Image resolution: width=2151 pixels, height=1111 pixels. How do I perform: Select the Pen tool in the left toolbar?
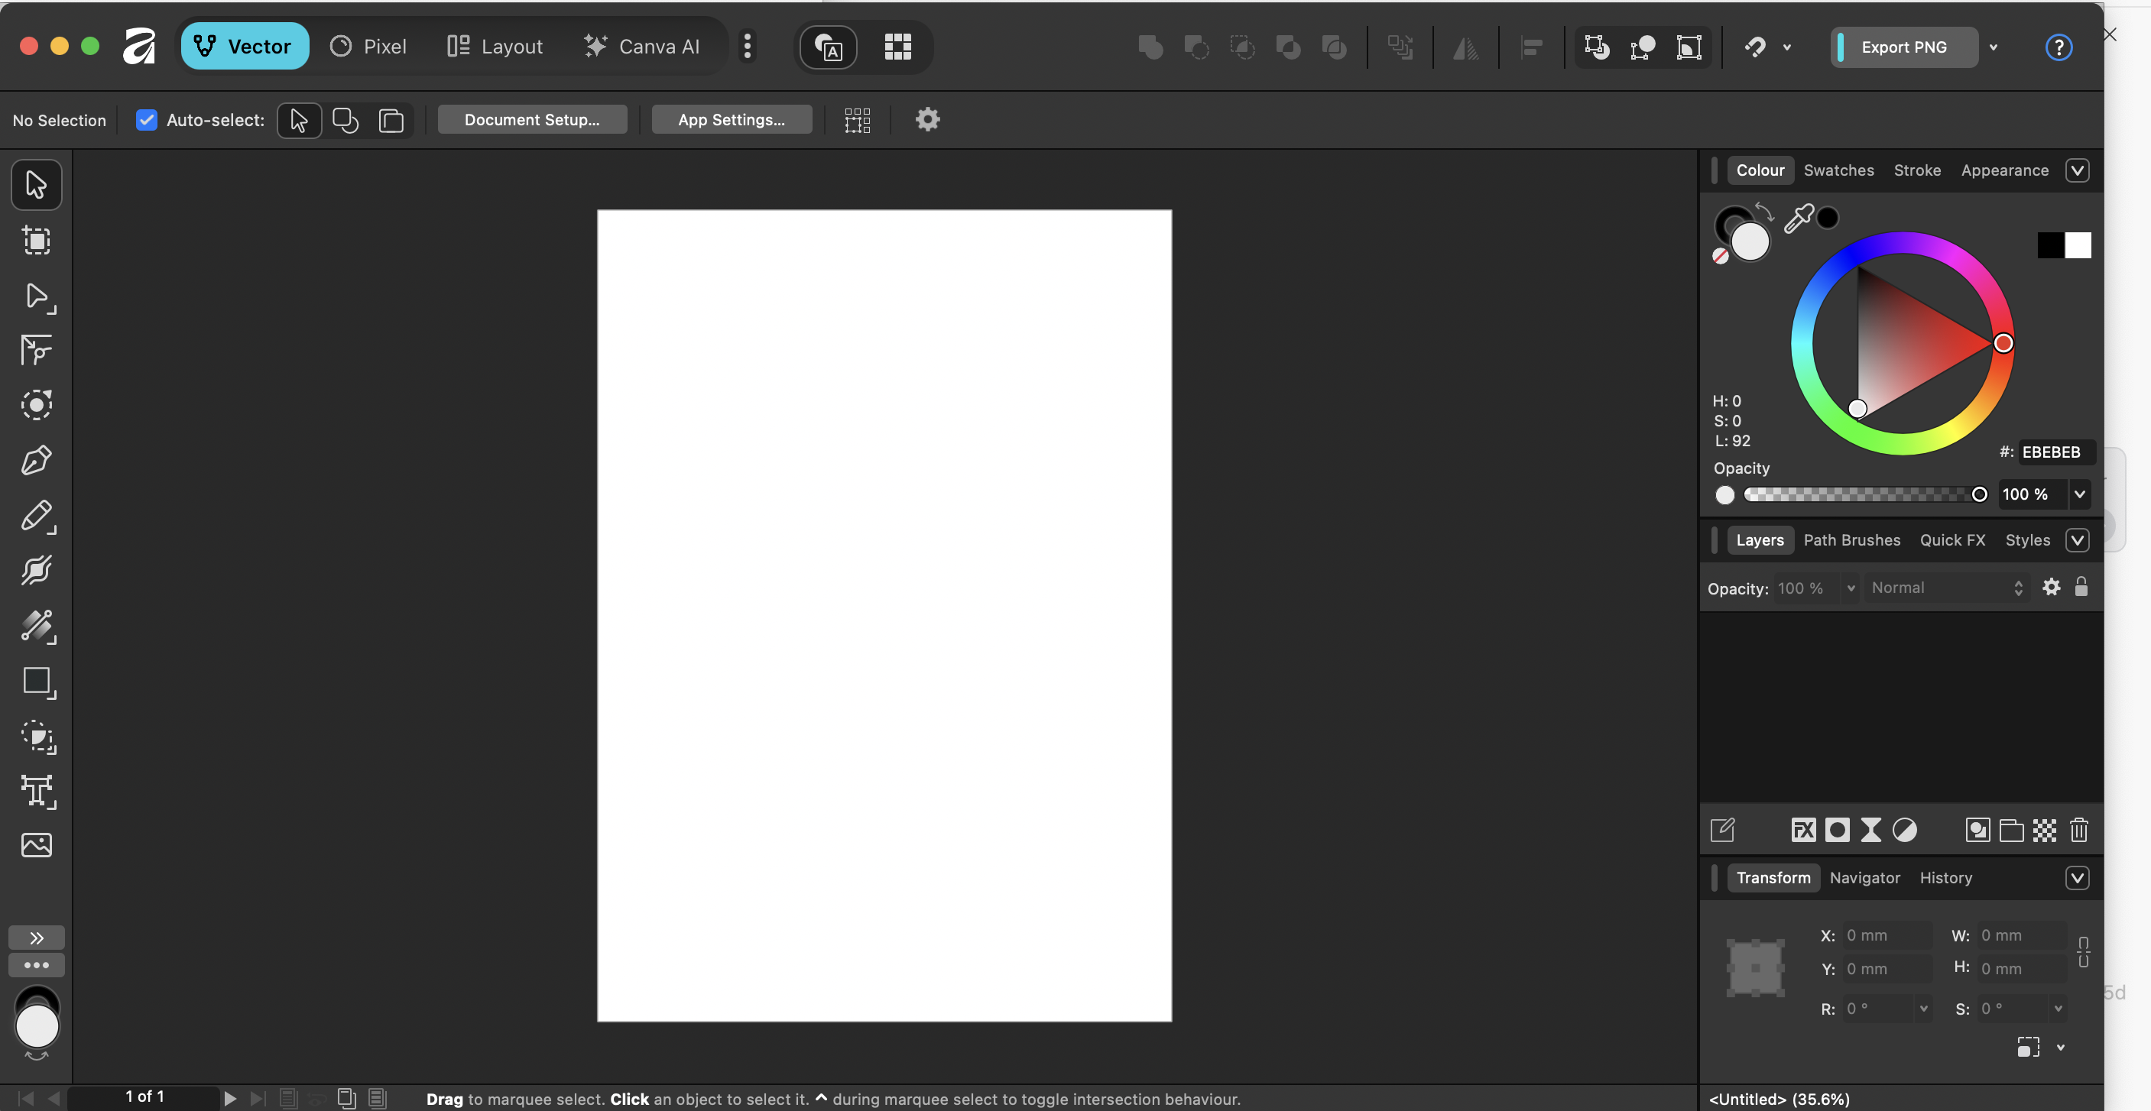36,461
